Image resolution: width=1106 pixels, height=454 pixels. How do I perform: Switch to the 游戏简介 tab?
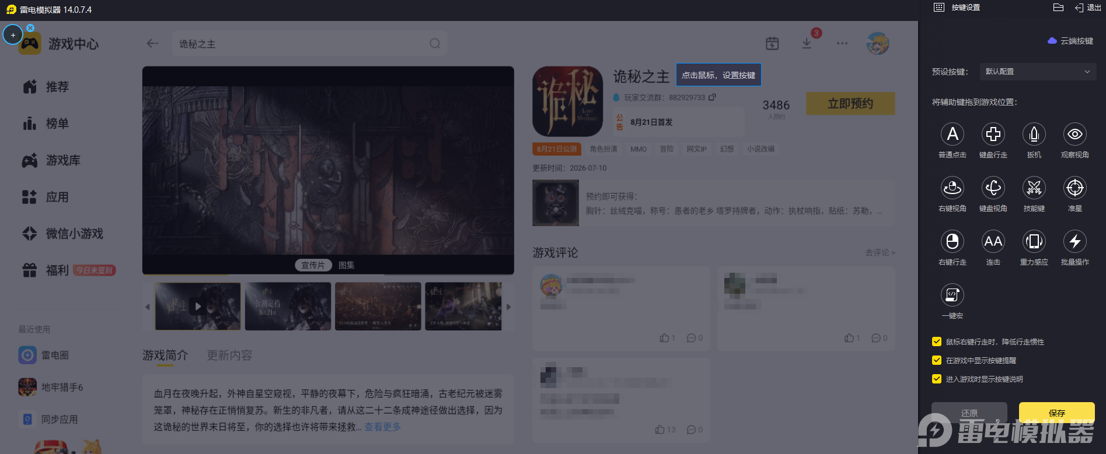165,355
